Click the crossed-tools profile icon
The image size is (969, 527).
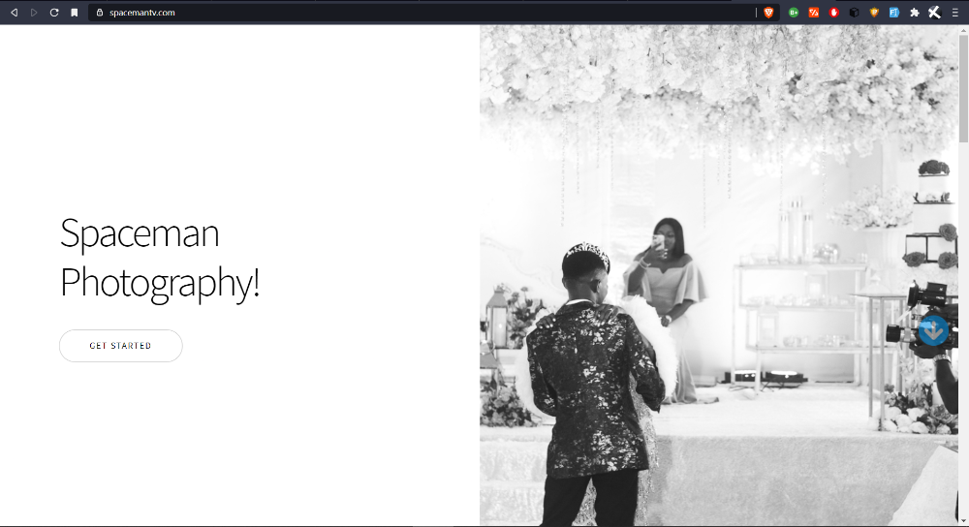coord(934,13)
